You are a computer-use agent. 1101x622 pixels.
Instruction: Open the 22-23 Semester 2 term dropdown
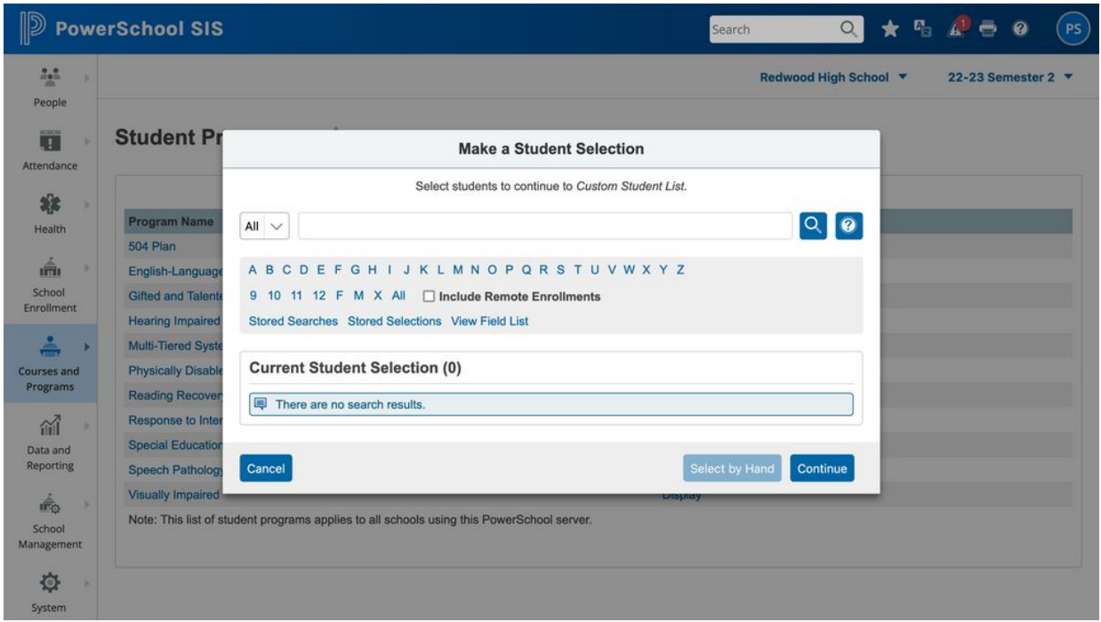[x=1011, y=77]
